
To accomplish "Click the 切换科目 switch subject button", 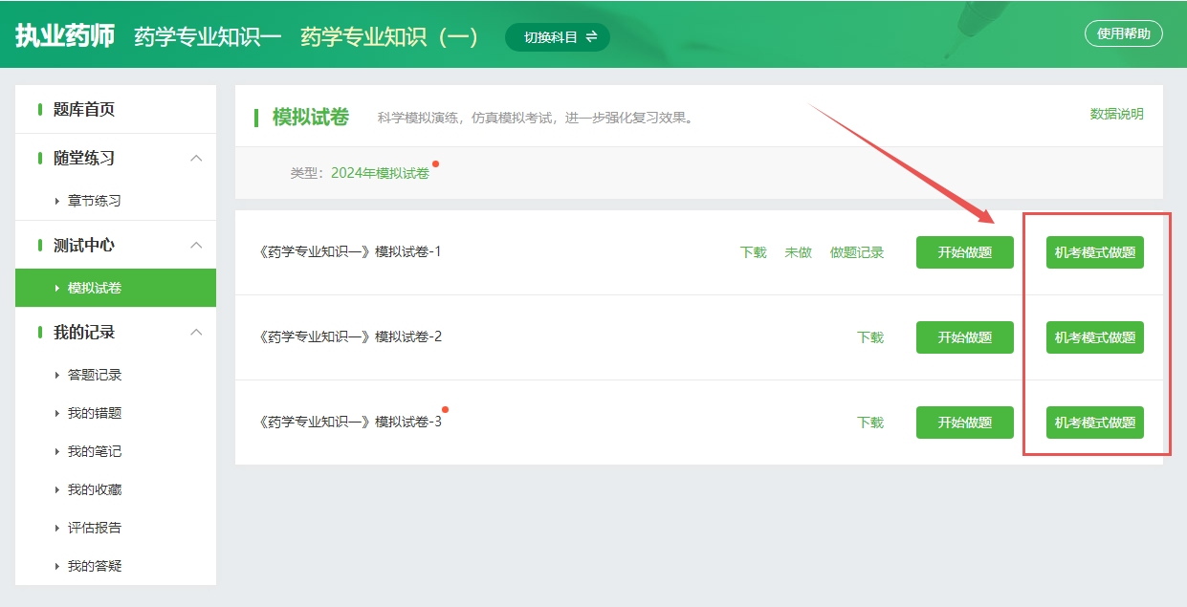I will pyautogui.click(x=558, y=37).
